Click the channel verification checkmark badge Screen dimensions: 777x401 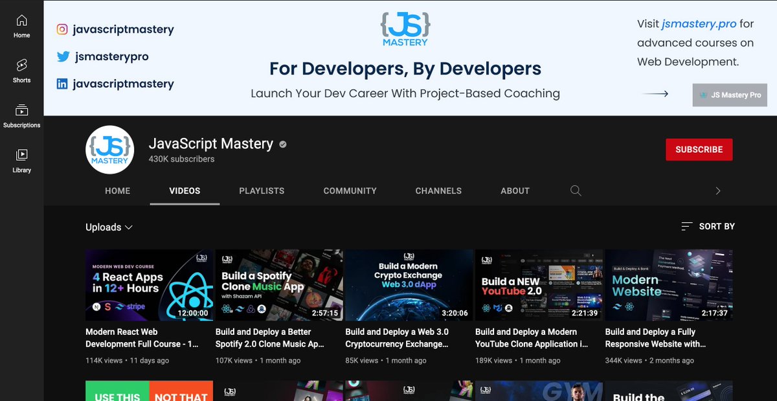(x=282, y=144)
